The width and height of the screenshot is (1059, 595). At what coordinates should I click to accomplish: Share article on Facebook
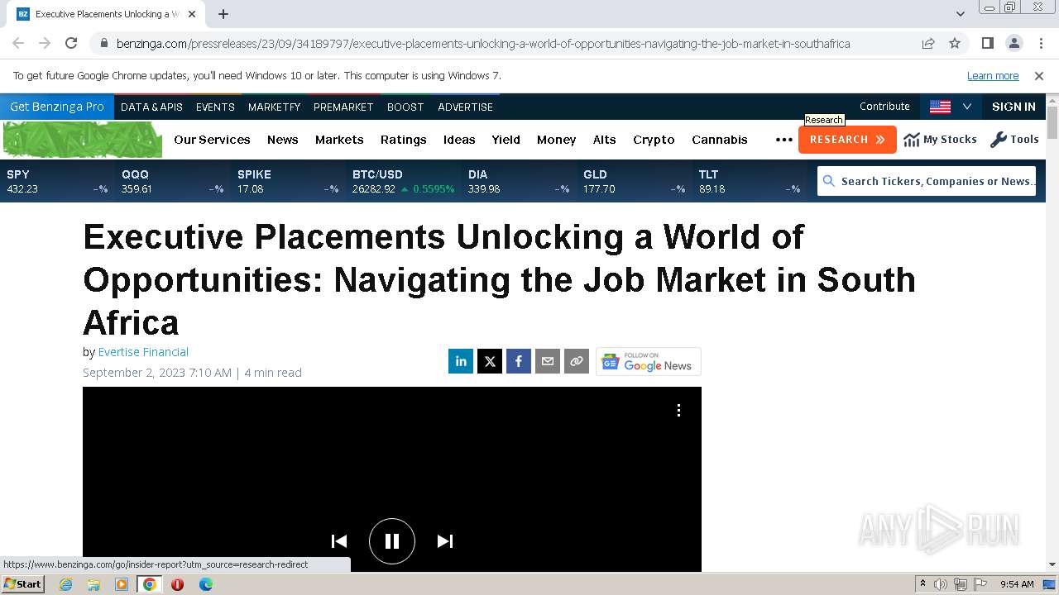[519, 361]
